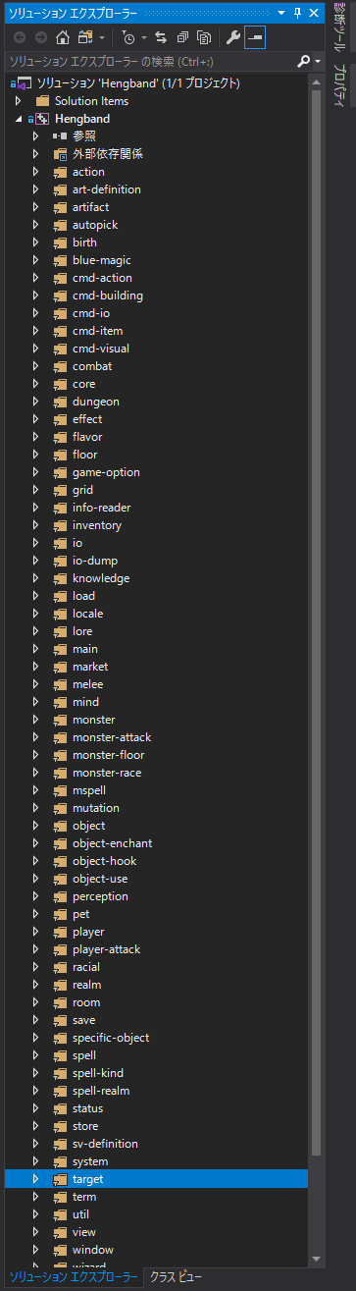Switch to the クラス ビュー tab

pyautogui.click(x=176, y=1277)
